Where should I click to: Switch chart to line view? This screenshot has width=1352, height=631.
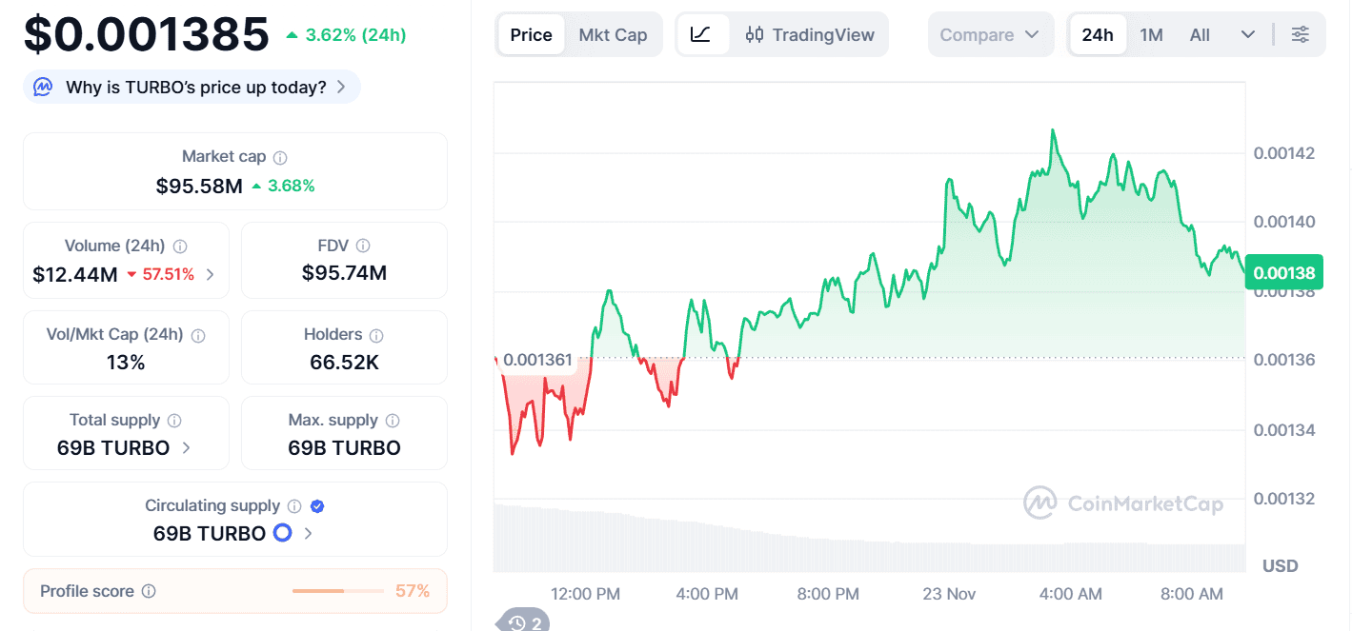701,35
